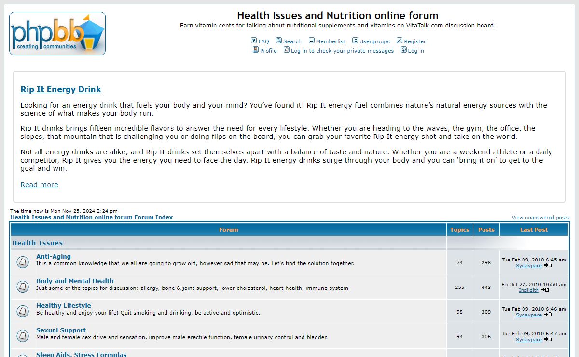Screen dimensions: 579x357
Task: Click the Read more link
Action: (39, 185)
